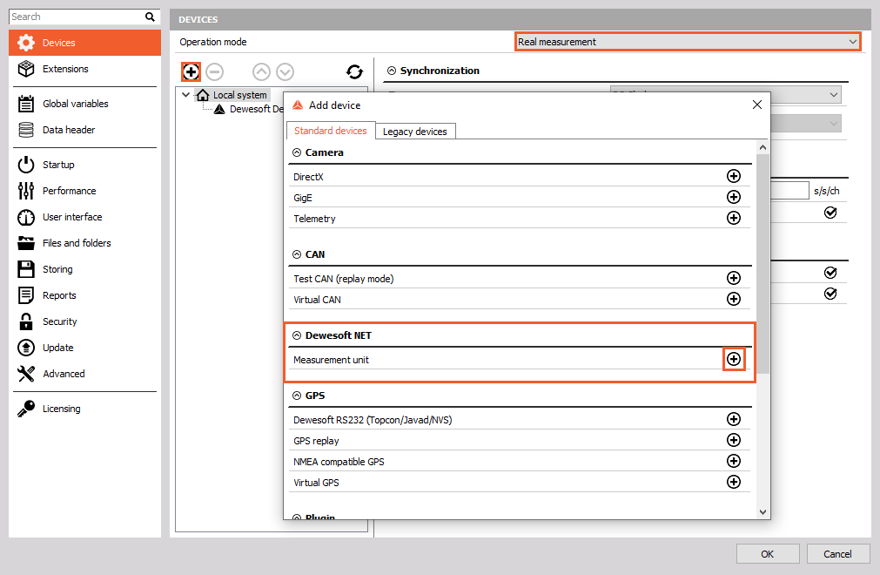Click the Advanced tools icon
Viewport: 880px width, 575px height.
pos(26,374)
